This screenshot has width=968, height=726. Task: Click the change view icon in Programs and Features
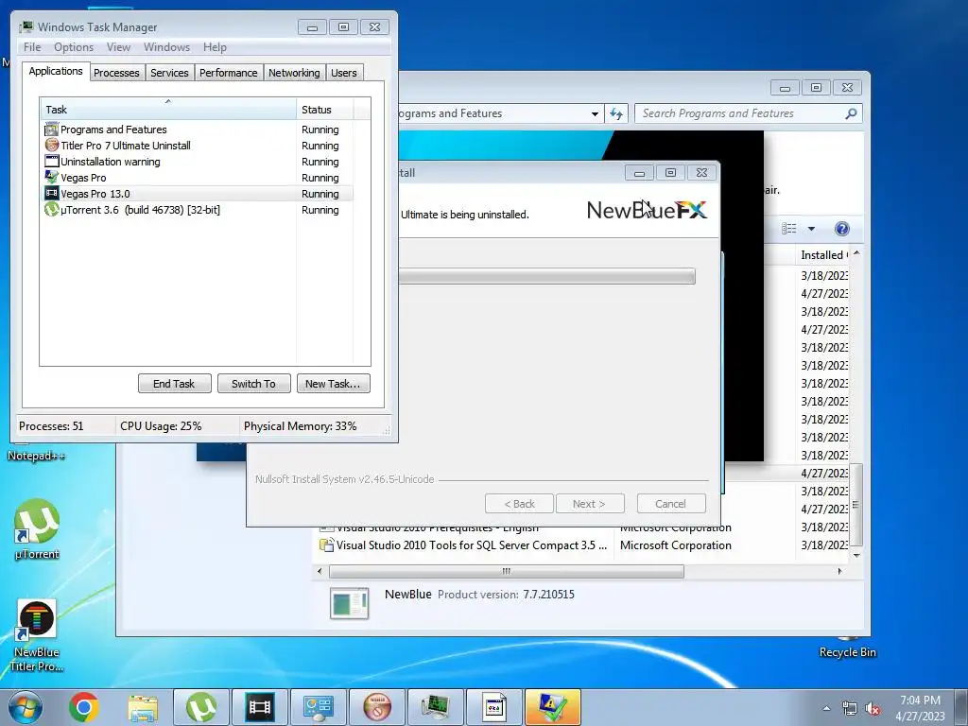click(x=789, y=229)
